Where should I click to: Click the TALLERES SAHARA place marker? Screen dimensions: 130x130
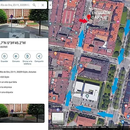click(50, 24)
